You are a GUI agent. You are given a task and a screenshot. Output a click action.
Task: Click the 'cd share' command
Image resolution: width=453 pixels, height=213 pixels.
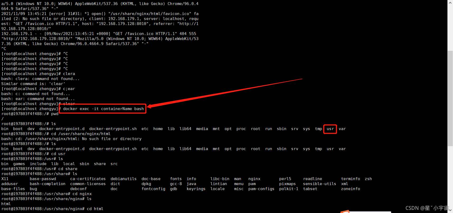(x=68, y=169)
